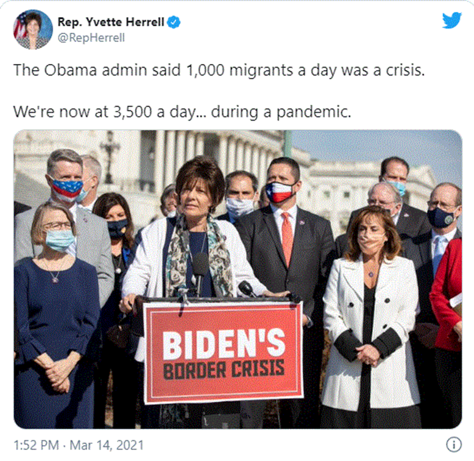Click the man's red necktie

click(x=287, y=237)
